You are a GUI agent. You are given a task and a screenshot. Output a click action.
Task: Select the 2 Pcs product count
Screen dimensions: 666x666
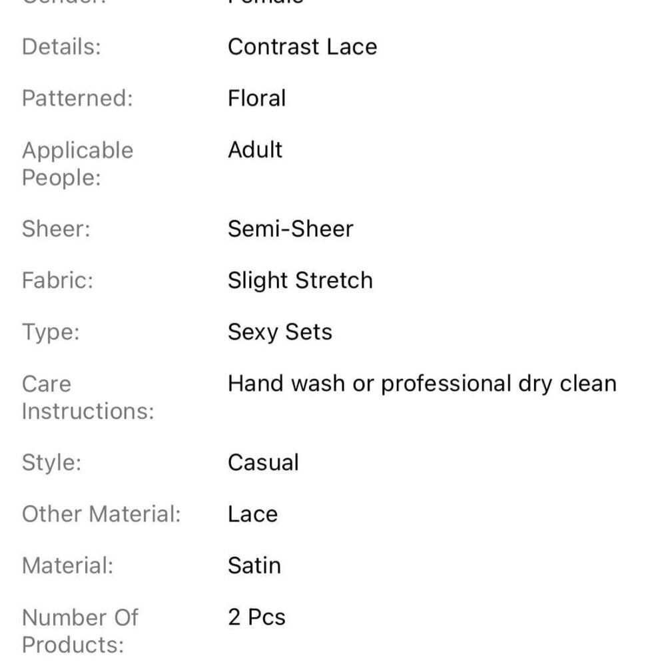pyautogui.click(x=256, y=617)
